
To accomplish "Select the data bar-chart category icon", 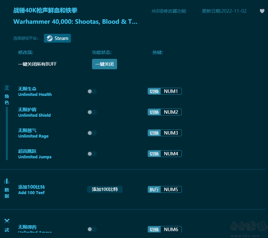I will 7,181.
